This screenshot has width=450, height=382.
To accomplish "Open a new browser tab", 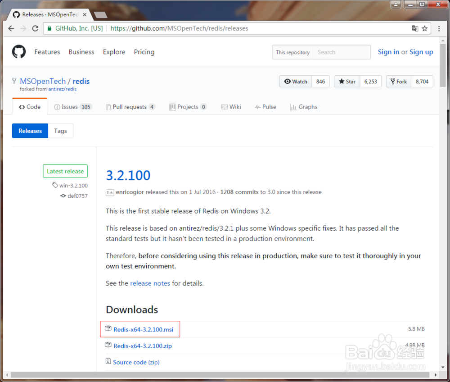I will pos(100,15).
